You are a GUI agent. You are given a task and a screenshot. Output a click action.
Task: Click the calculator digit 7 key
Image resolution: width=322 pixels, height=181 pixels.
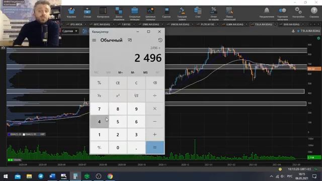coord(99,109)
